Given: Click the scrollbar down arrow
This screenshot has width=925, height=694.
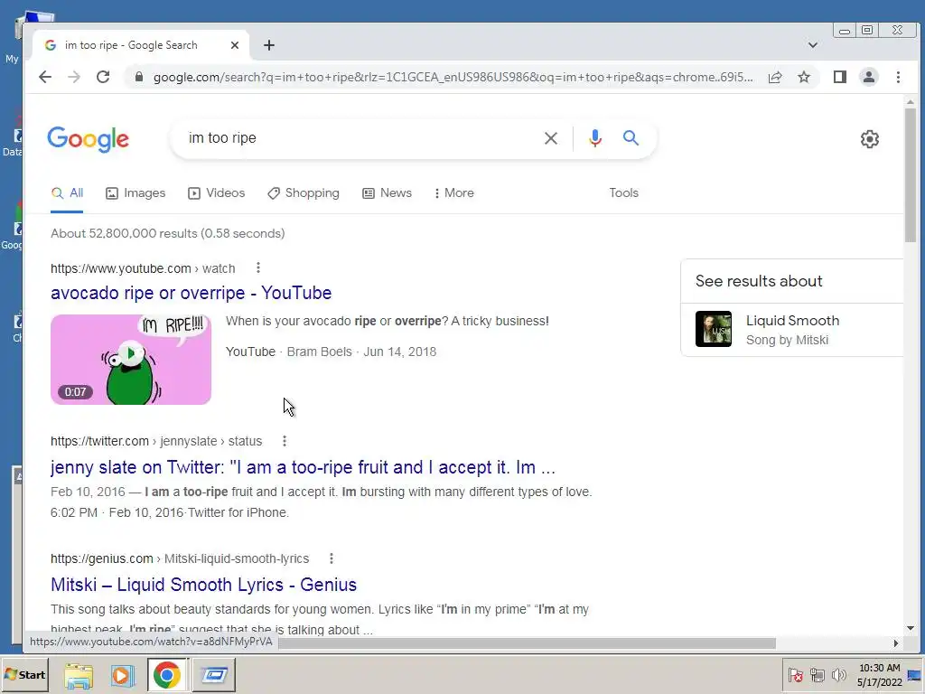Looking at the screenshot, I should [911, 629].
